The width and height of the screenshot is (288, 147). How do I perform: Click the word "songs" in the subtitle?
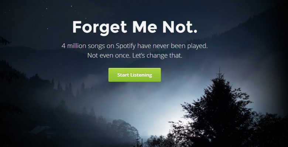(97, 46)
